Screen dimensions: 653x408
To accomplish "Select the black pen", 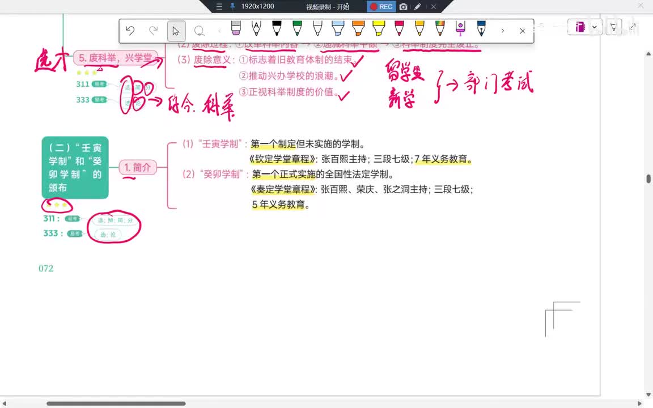I will (x=277, y=28).
